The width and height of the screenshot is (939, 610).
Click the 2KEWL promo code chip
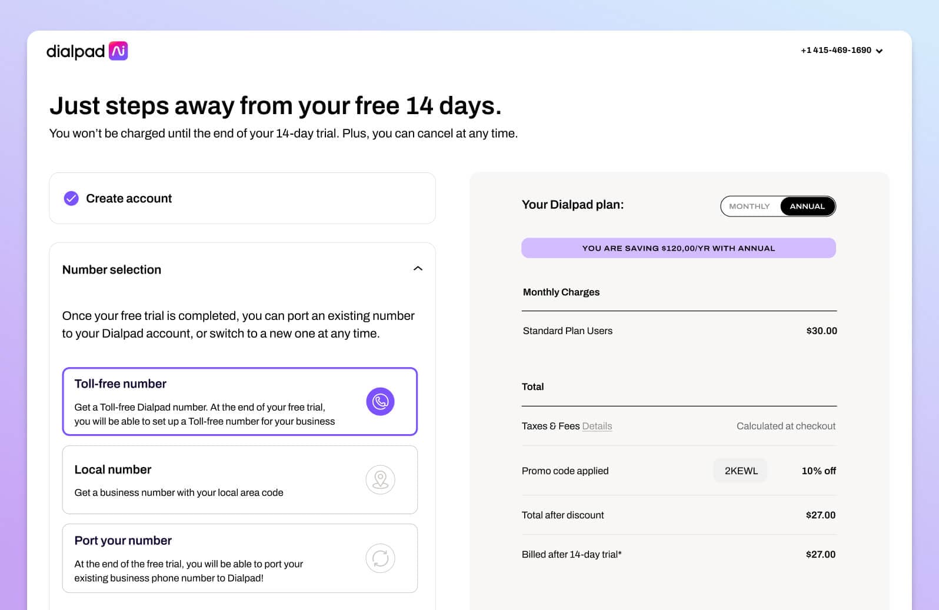tap(741, 471)
